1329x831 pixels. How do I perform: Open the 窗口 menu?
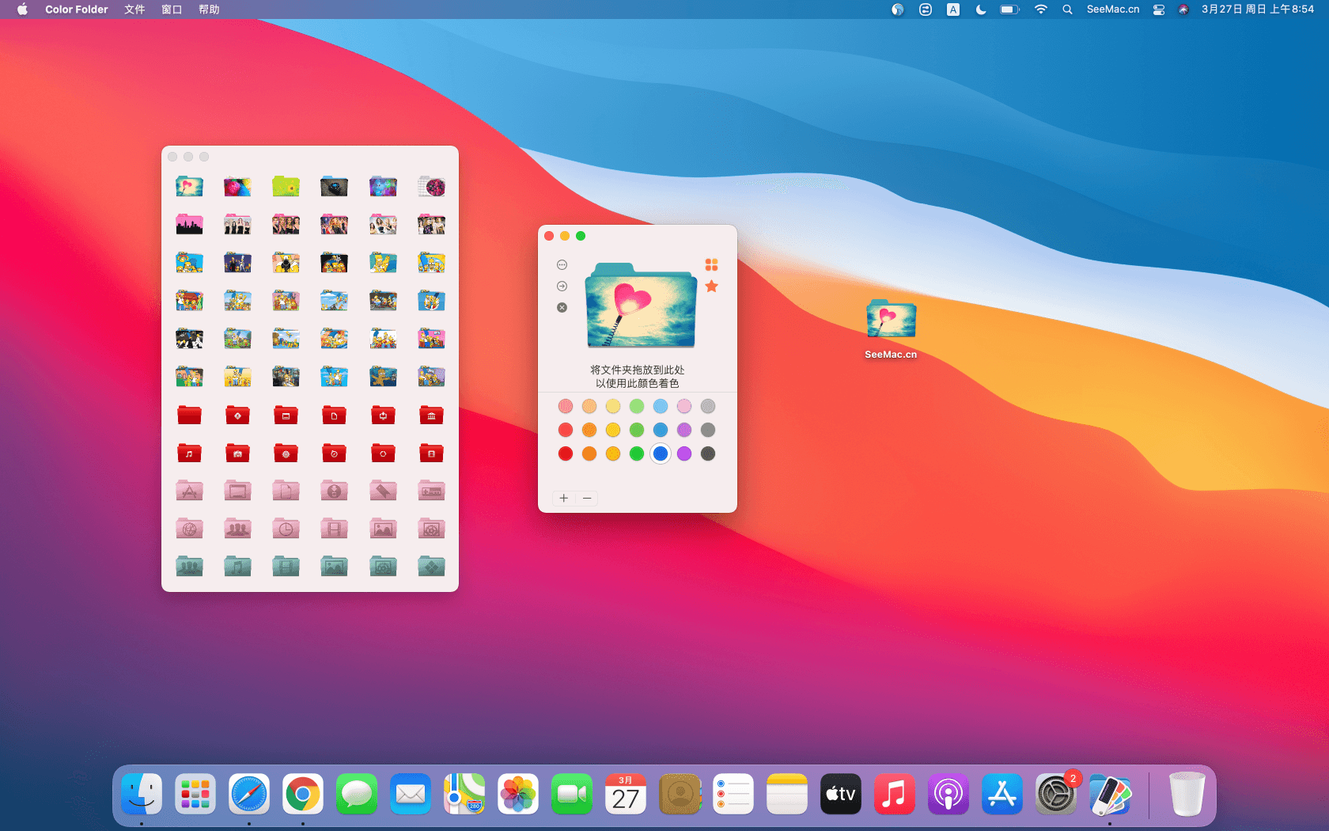tap(172, 9)
